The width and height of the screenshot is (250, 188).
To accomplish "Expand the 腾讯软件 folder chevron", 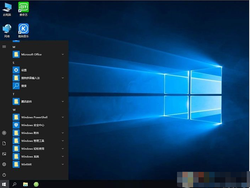I will pos(63,102).
